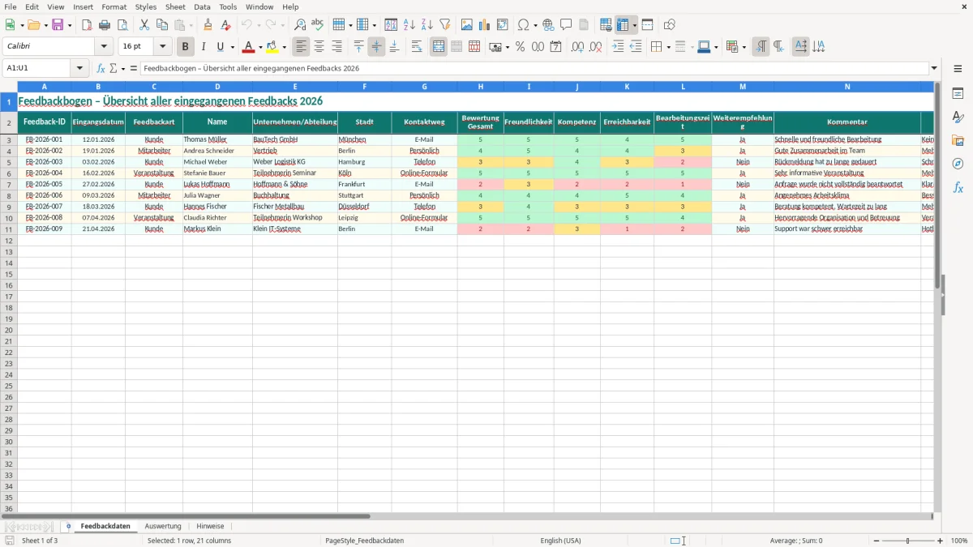Open the sidebar settings menu button
Image resolution: width=973 pixels, height=547 pixels.
click(x=958, y=68)
